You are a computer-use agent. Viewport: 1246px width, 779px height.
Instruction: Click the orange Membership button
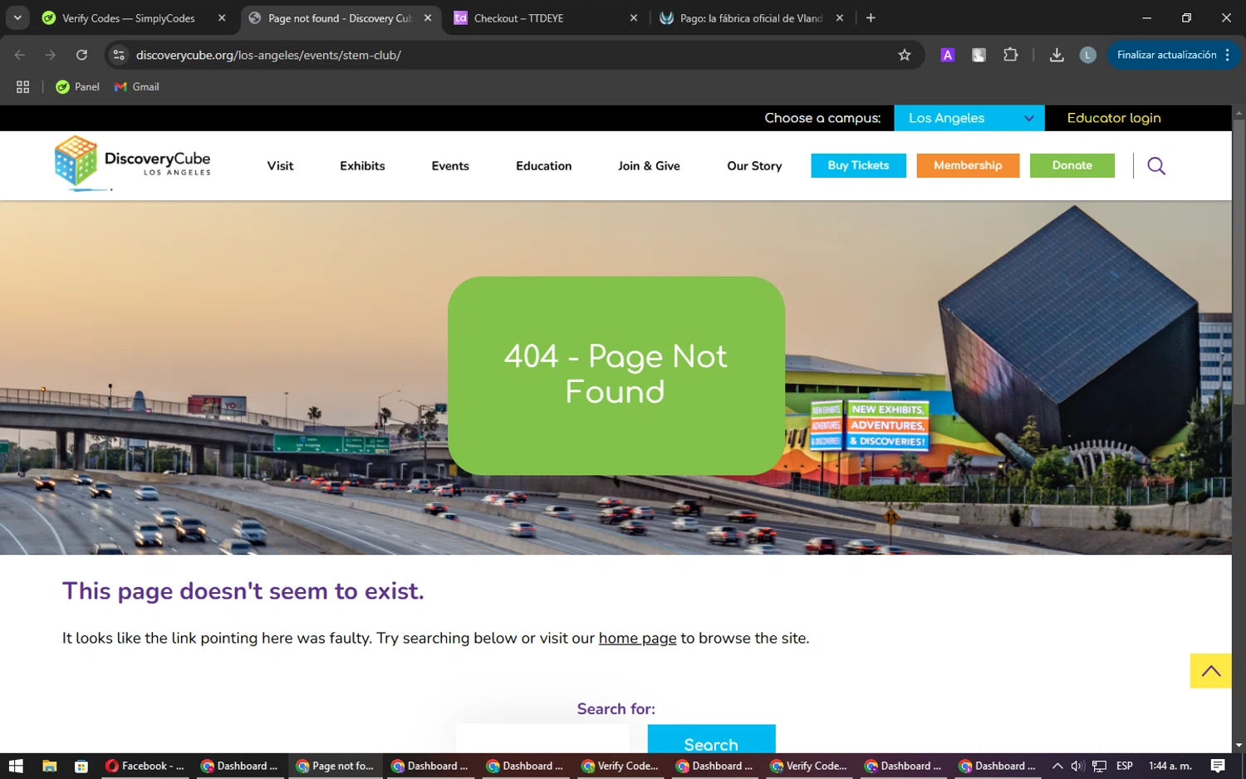pos(968,165)
